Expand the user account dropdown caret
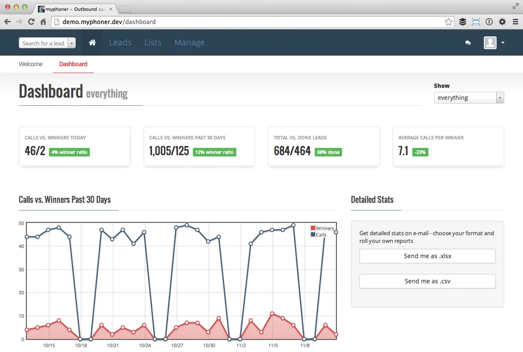Screen dimensions: 523x352 (x=503, y=43)
